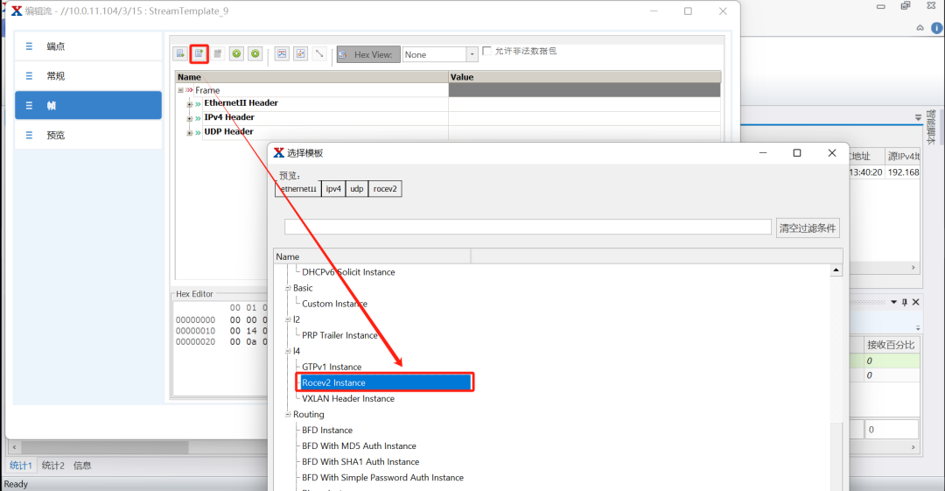This screenshot has height=491, width=945.
Task: Click the second green circular arrow icon
Action: (255, 54)
